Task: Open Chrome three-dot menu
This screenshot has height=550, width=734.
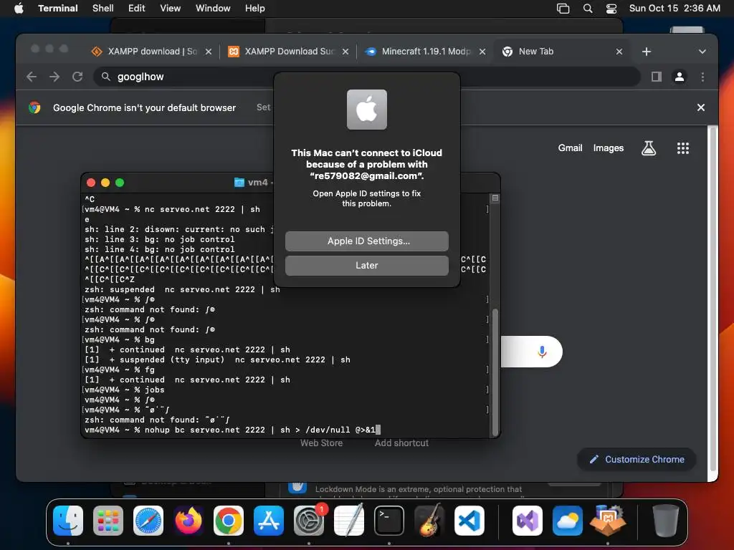Action: [x=702, y=77]
